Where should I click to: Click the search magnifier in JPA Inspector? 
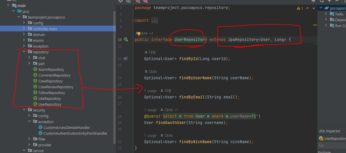[x=321, y=145]
